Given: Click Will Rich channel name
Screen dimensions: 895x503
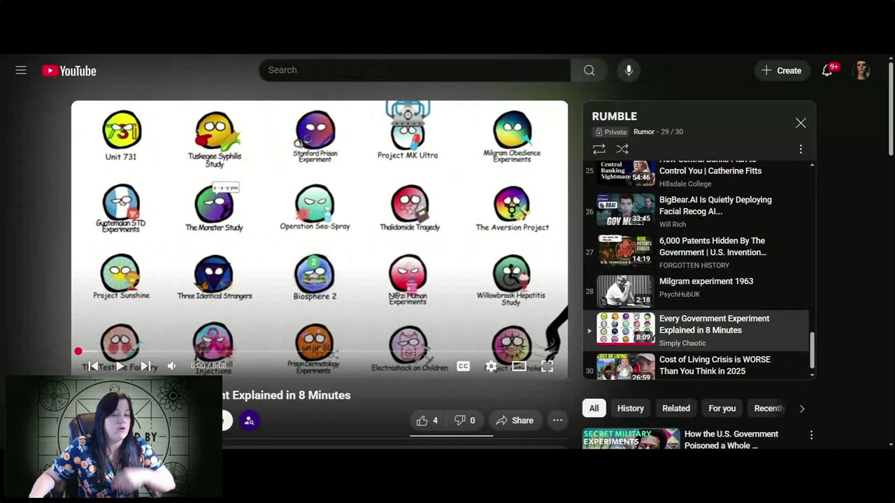Looking at the screenshot, I should [x=673, y=224].
